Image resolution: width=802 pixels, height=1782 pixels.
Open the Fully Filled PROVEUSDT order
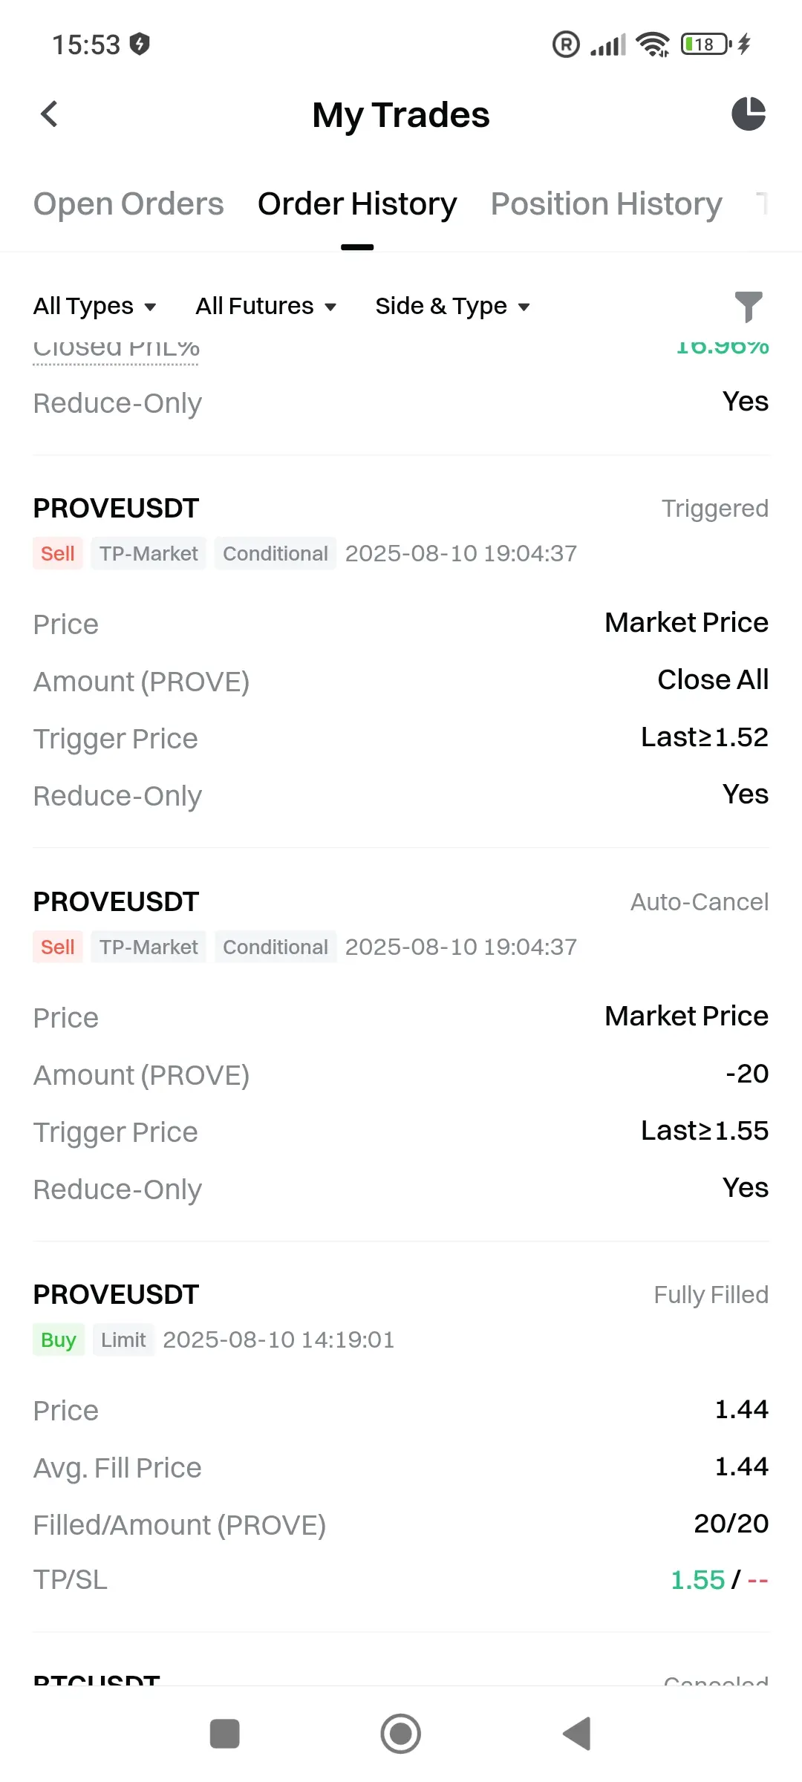(x=401, y=1436)
